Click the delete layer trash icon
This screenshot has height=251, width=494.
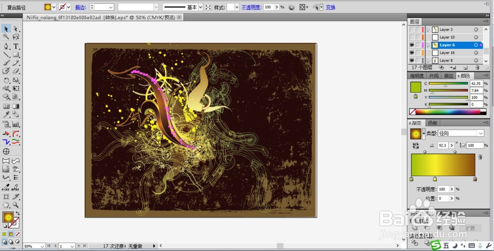pyautogui.click(x=477, y=67)
